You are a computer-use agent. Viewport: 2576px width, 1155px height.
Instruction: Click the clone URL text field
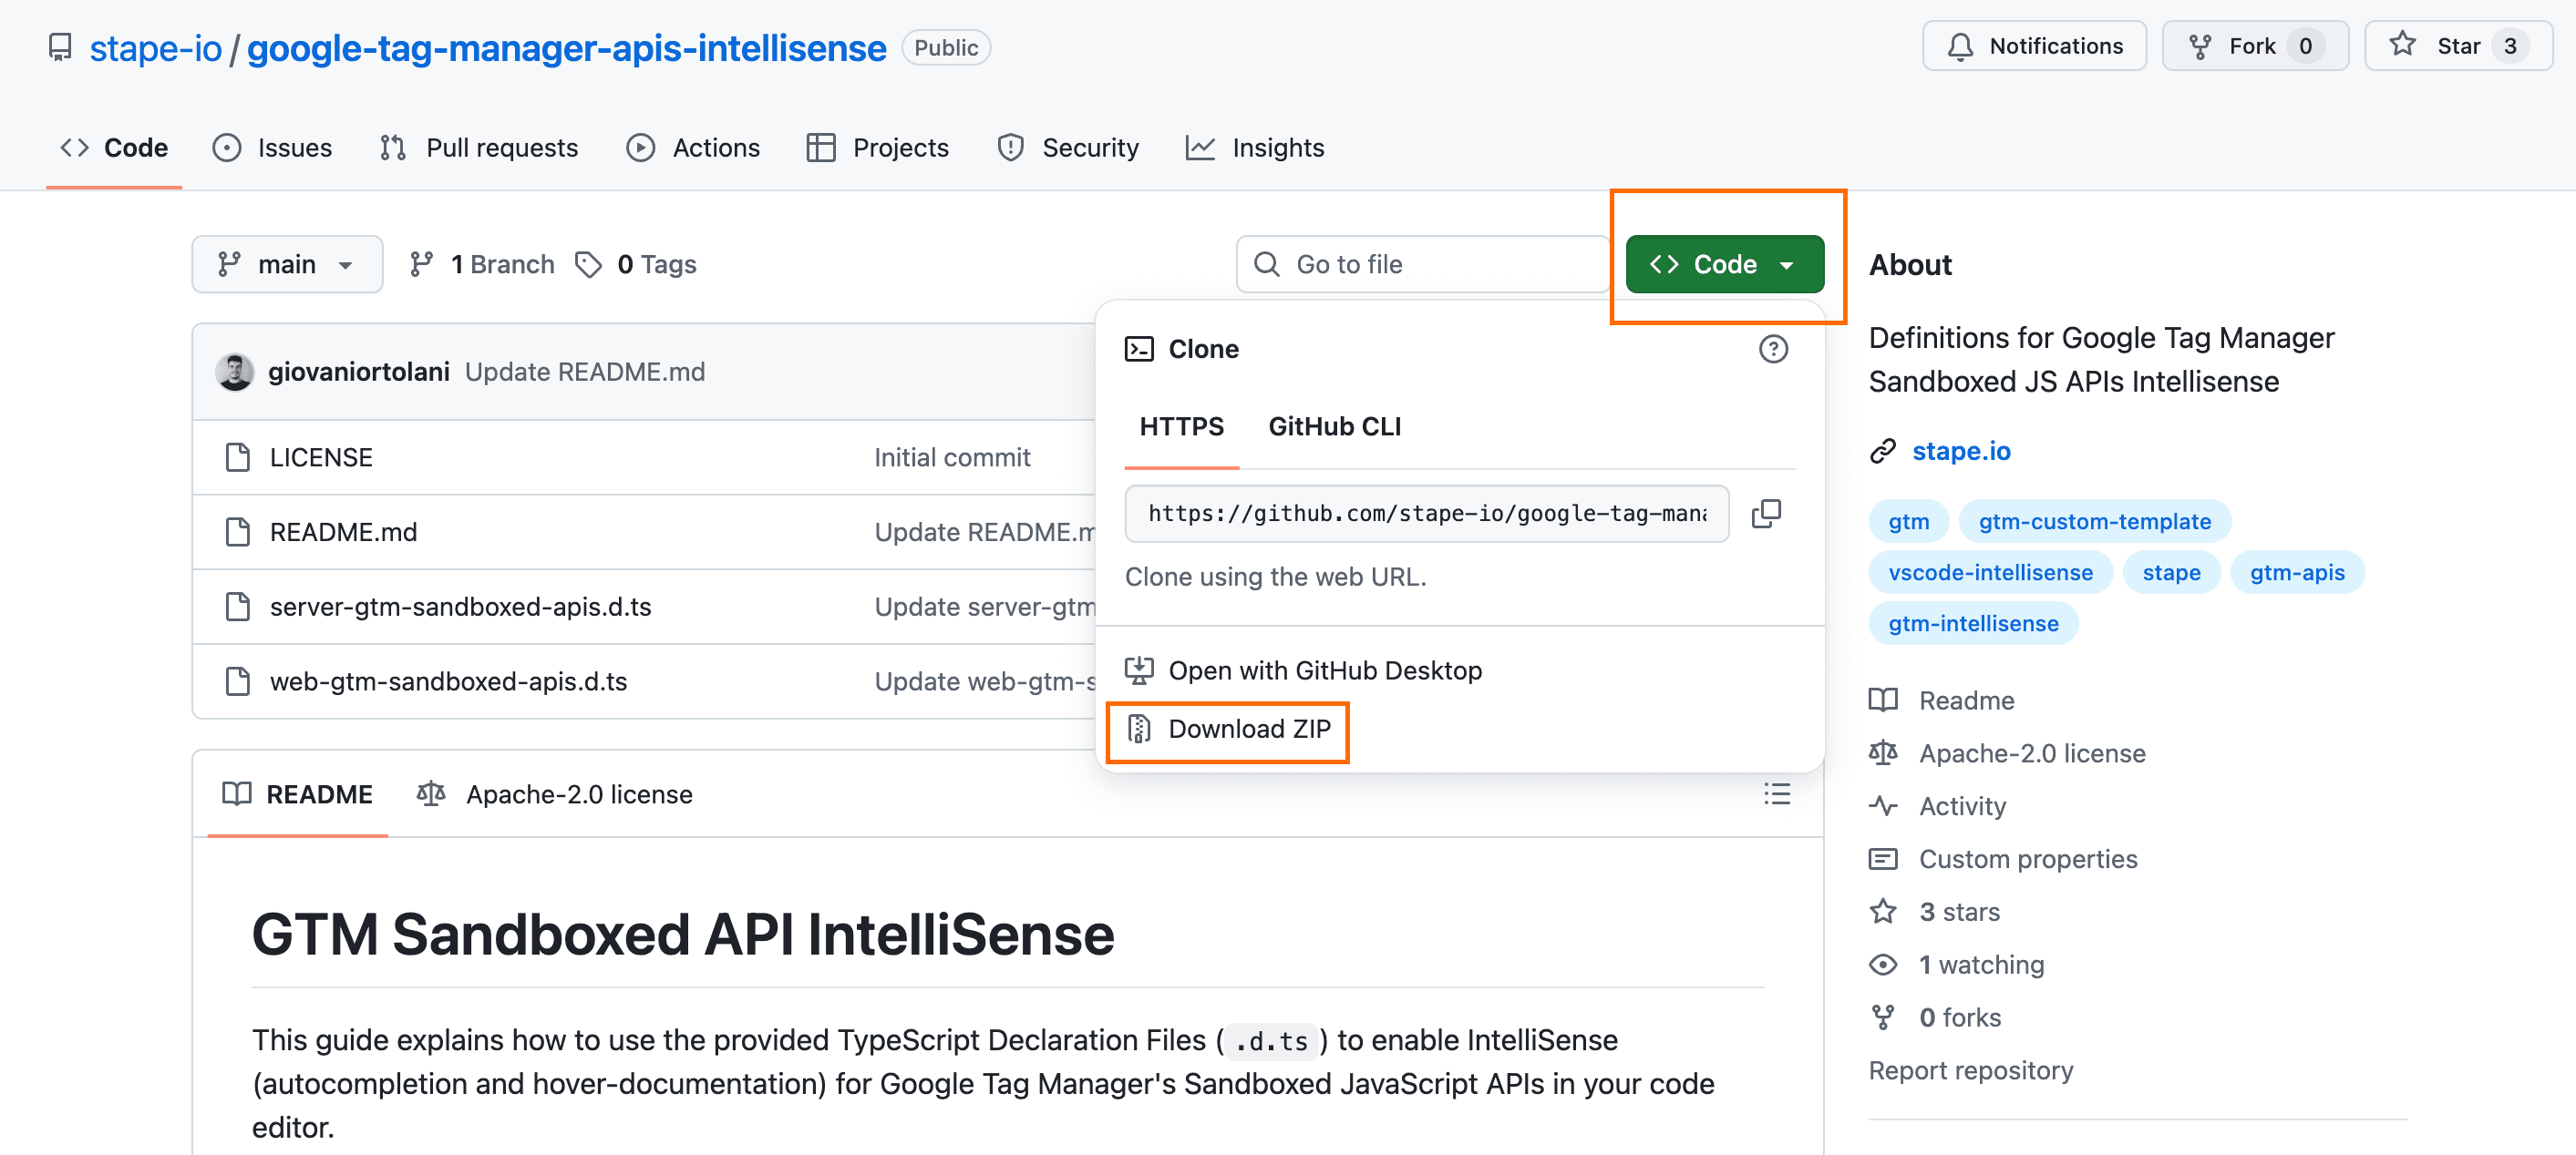click(1426, 514)
